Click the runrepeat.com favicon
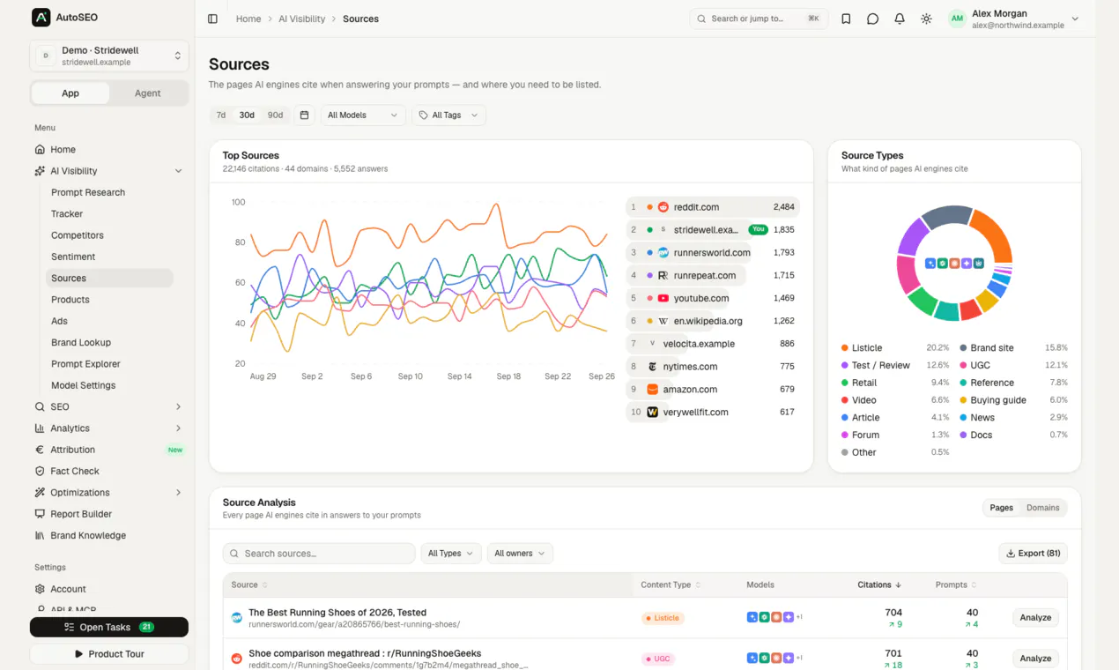The width and height of the screenshot is (1119, 670). 663,276
